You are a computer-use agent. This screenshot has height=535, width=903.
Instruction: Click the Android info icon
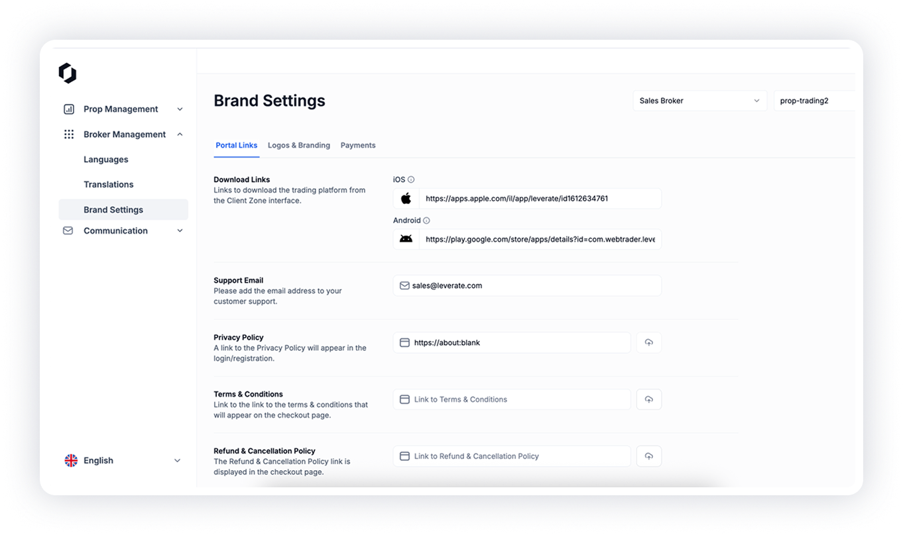(426, 220)
